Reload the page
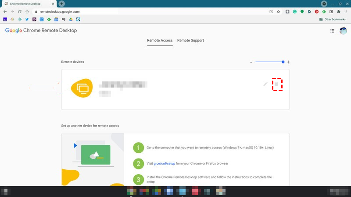The image size is (351, 197). point(20,12)
